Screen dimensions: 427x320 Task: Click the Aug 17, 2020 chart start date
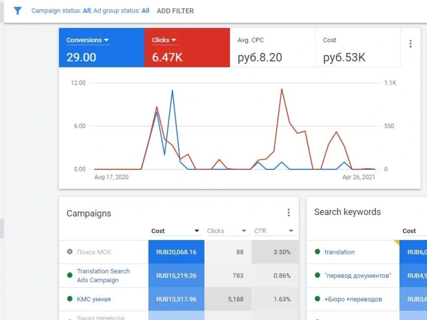click(111, 177)
